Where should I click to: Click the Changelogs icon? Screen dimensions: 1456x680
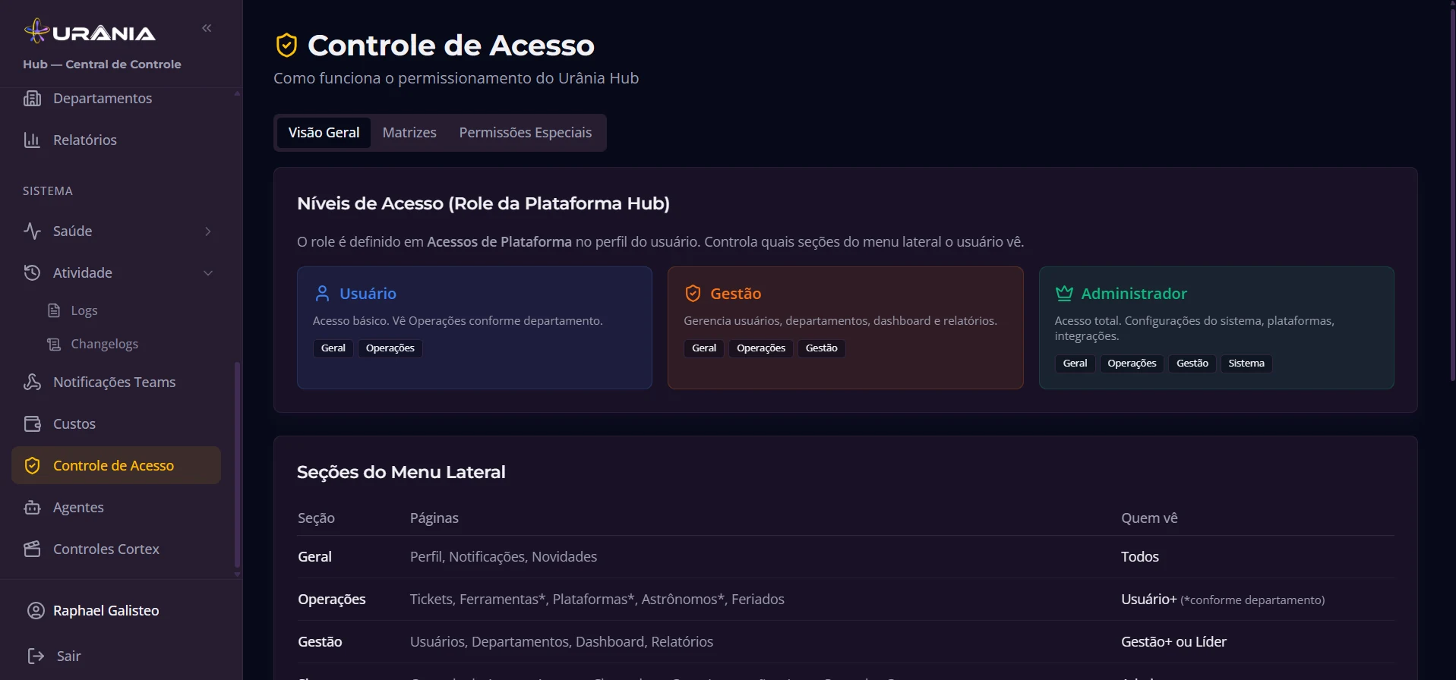tap(54, 344)
